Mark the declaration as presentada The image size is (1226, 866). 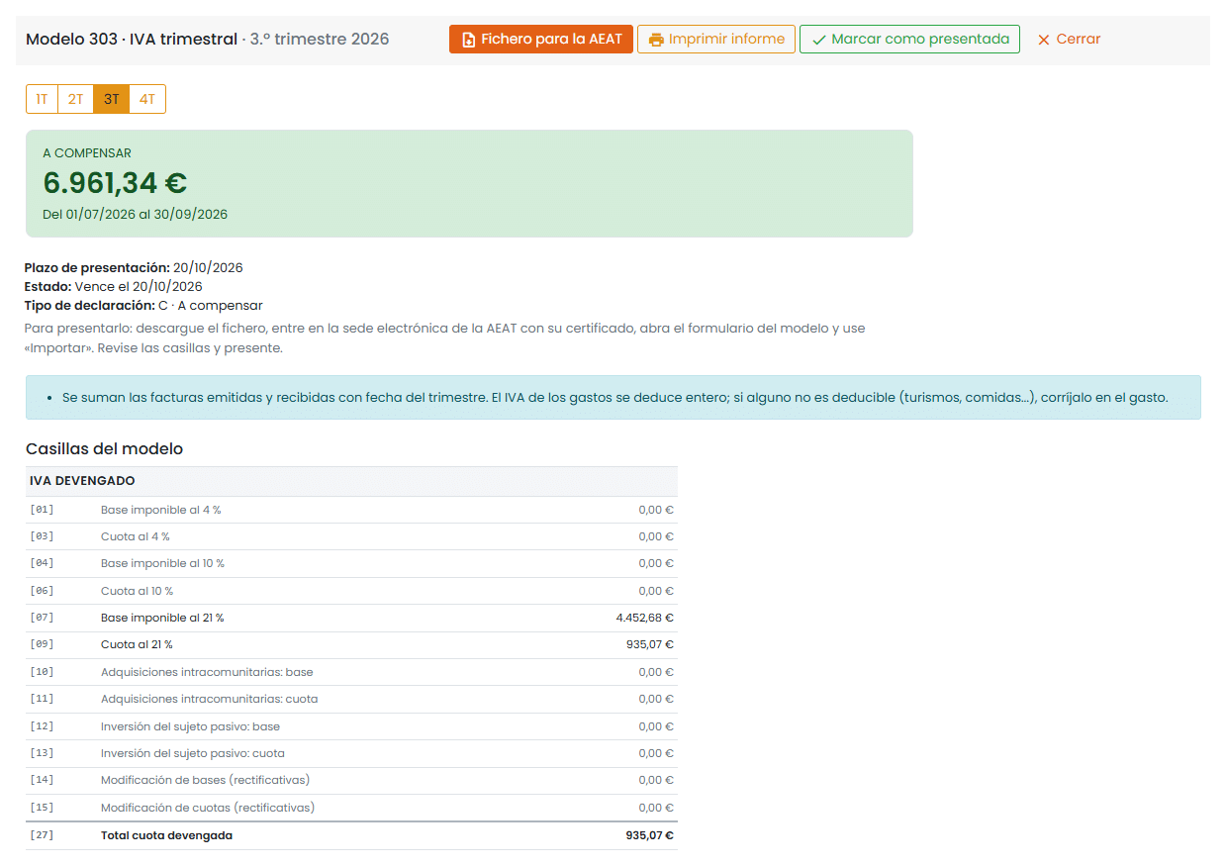pos(909,40)
